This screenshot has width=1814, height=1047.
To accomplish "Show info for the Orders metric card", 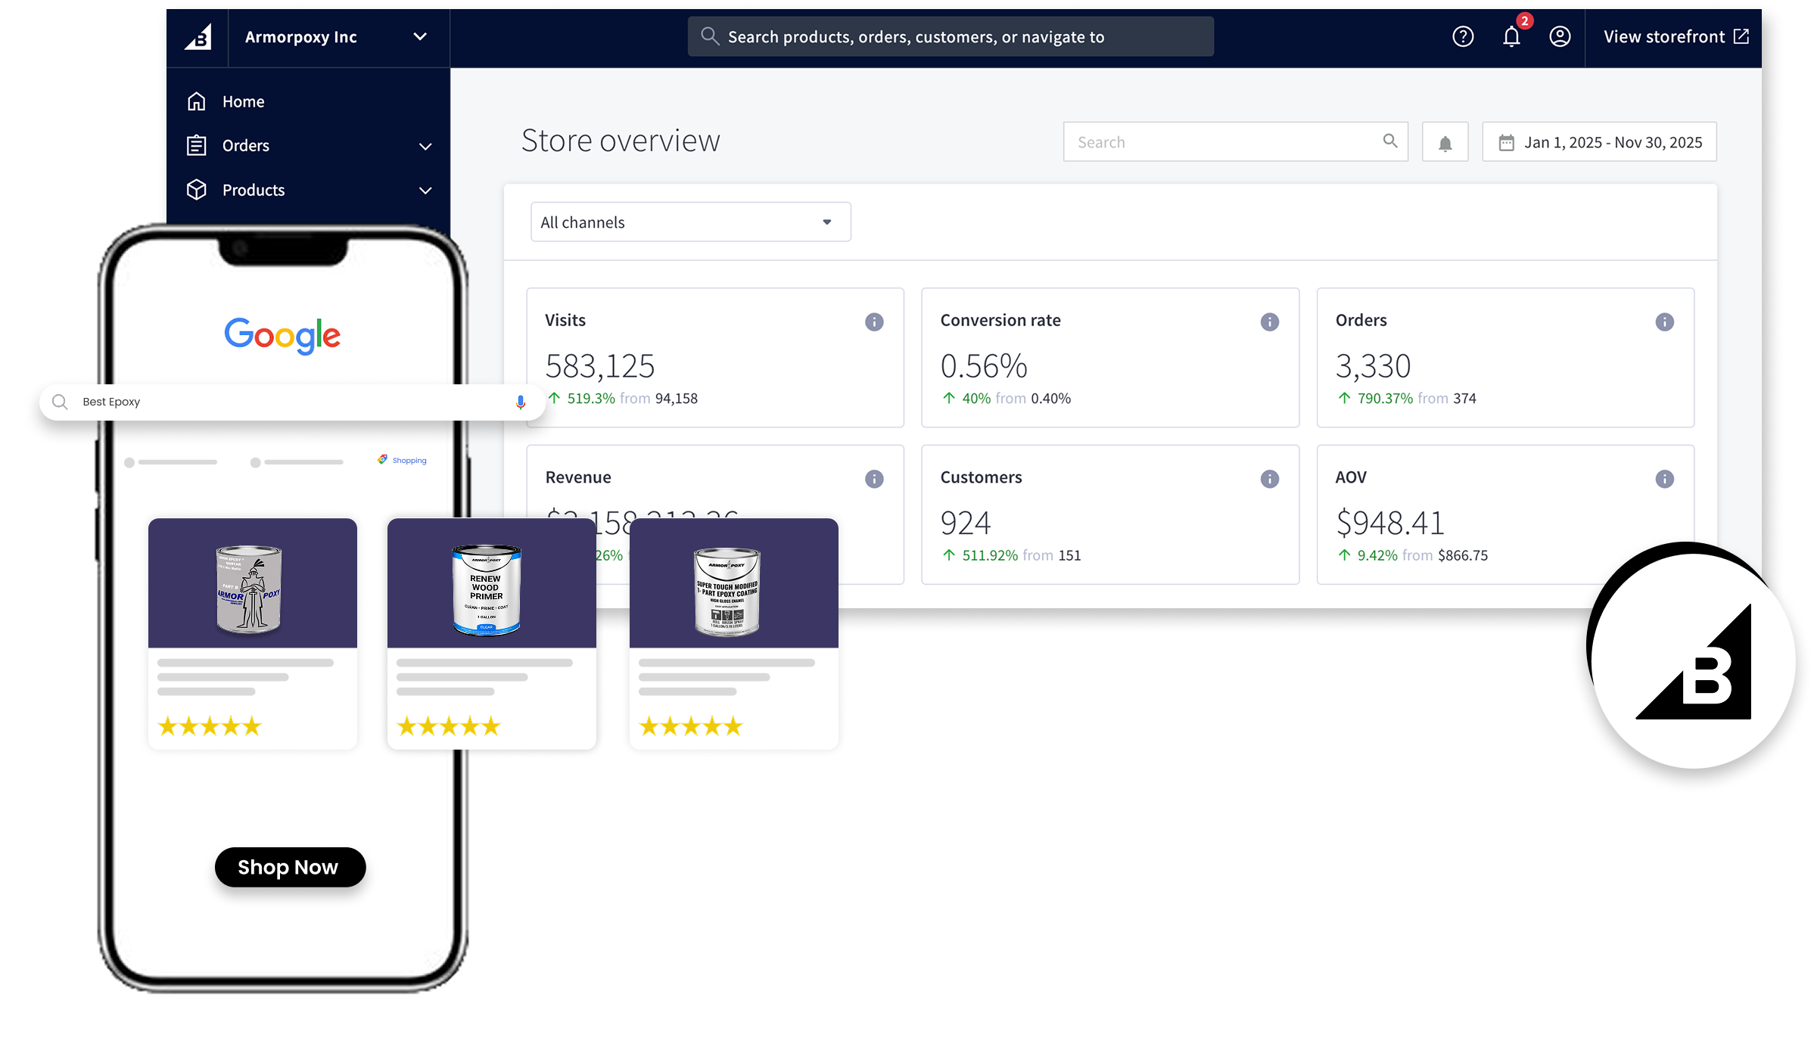I will coord(1665,322).
